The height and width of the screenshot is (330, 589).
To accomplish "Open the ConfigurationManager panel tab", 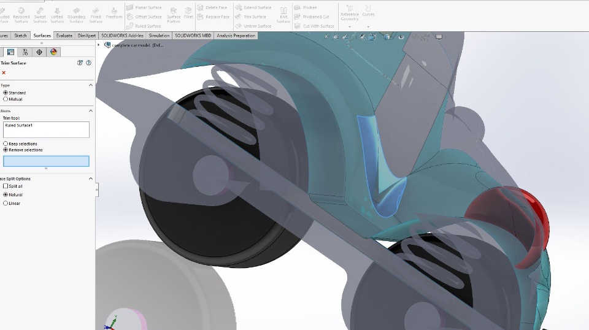I will coord(25,52).
